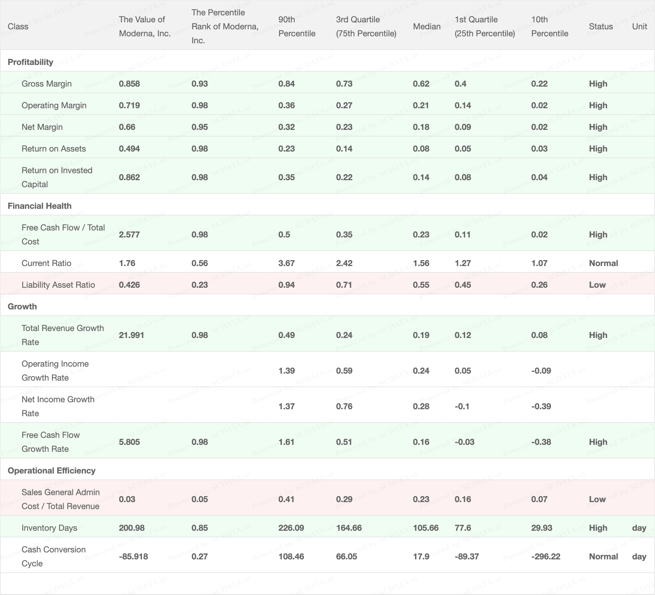The width and height of the screenshot is (655, 595).
Task: Click the Net Income Growth Rate label
Action: tap(58, 406)
